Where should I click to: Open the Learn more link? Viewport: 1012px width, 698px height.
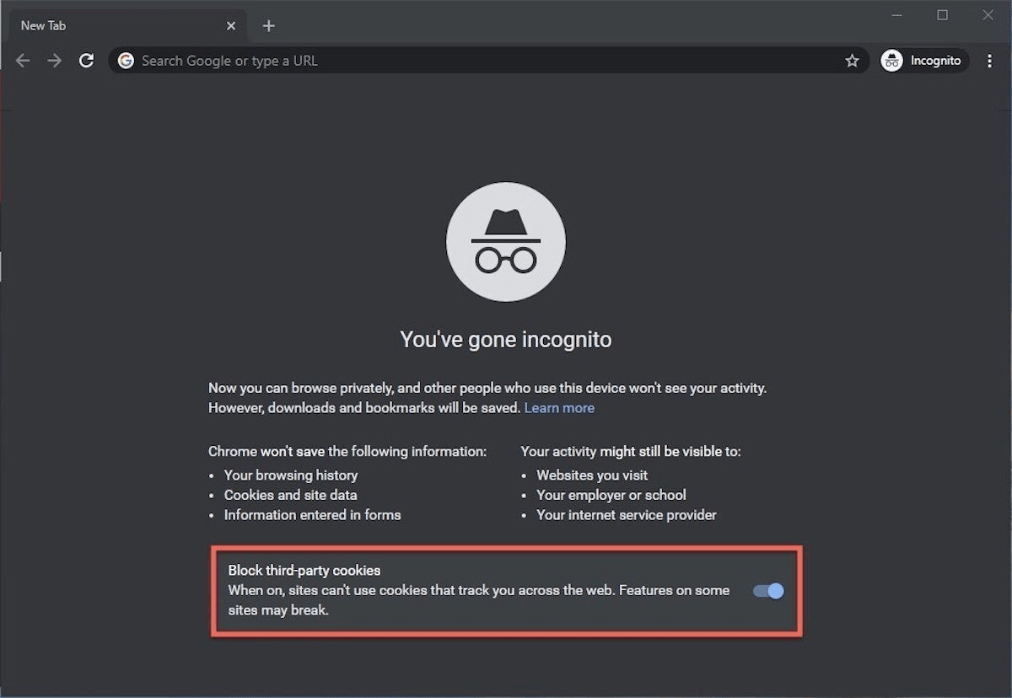[x=559, y=408]
